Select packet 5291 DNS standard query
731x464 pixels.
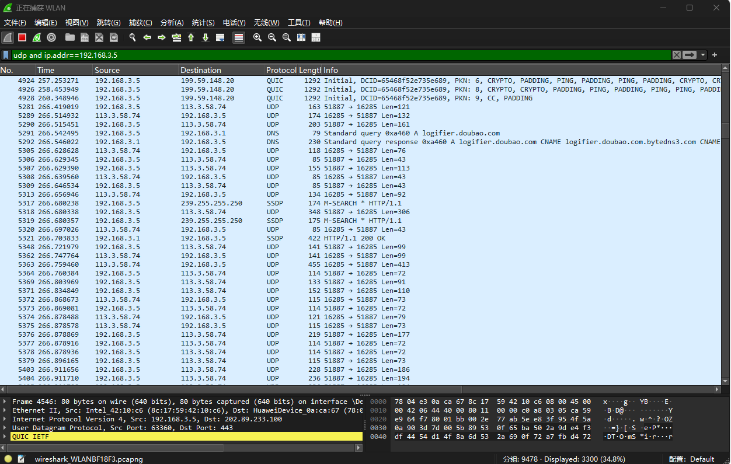[360, 133]
